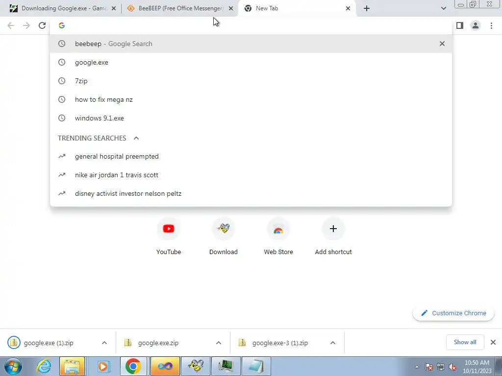
Task: Click the Action Center flag tray icon
Action: coord(429,367)
